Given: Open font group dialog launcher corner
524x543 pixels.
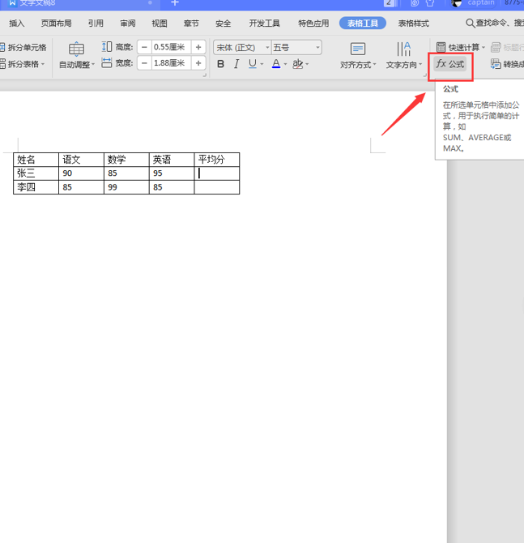Looking at the screenshot, I should click(x=425, y=75).
